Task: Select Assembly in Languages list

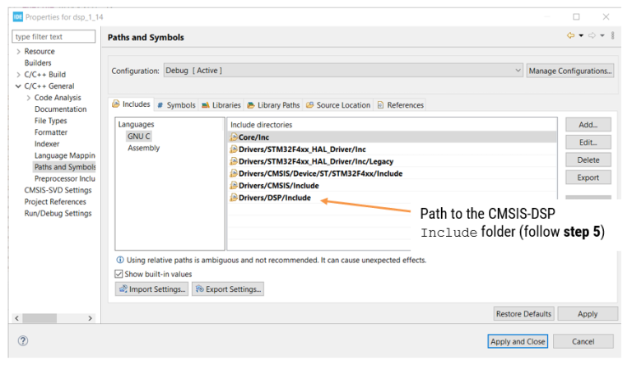Action: 143,148
